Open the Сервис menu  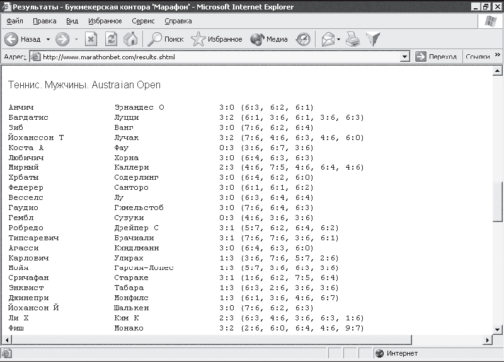click(x=143, y=21)
